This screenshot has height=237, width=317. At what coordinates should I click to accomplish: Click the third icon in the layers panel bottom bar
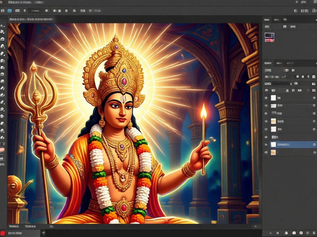pos(286,233)
